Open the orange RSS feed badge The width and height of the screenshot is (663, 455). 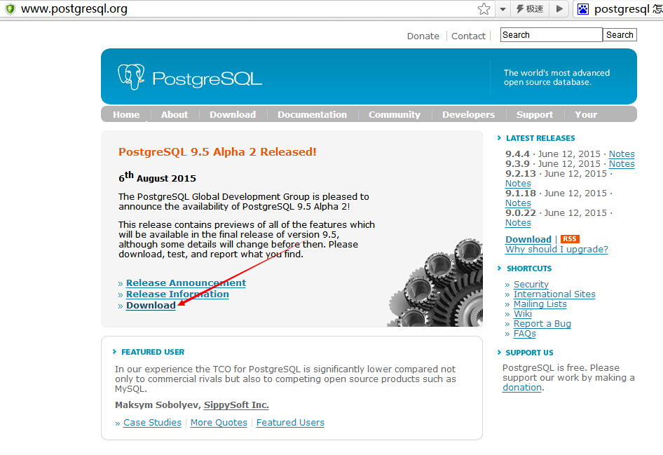(x=570, y=239)
